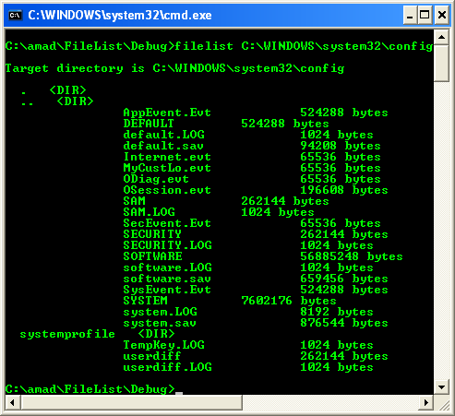Click the software.sav file name
The width and height of the screenshot is (455, 416).
(x=167, y=279)
